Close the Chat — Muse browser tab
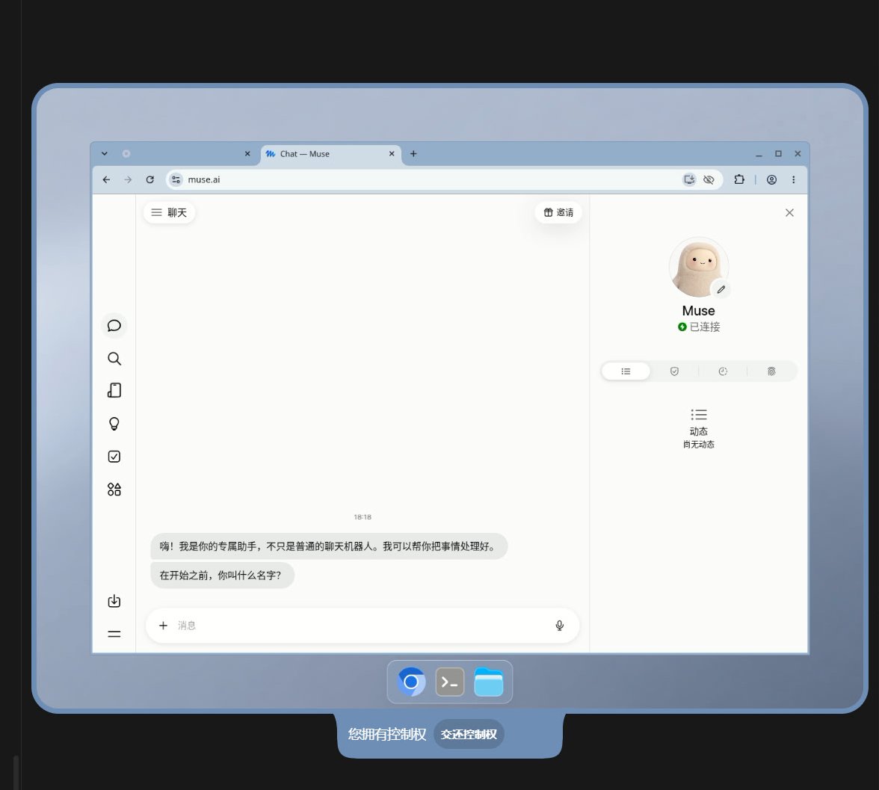 click(392, 154)
